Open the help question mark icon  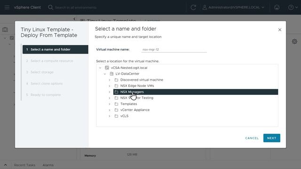(291, 8)
